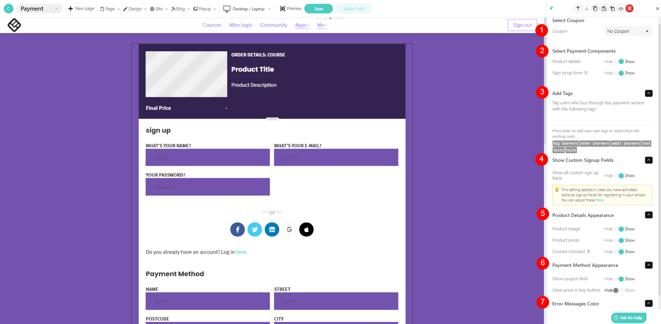Image resolution: width=661 pixels, height=324 pixels.
Task: Open the Coupon dropdown showing No Coupon
Action: click(x=628, y=31)
